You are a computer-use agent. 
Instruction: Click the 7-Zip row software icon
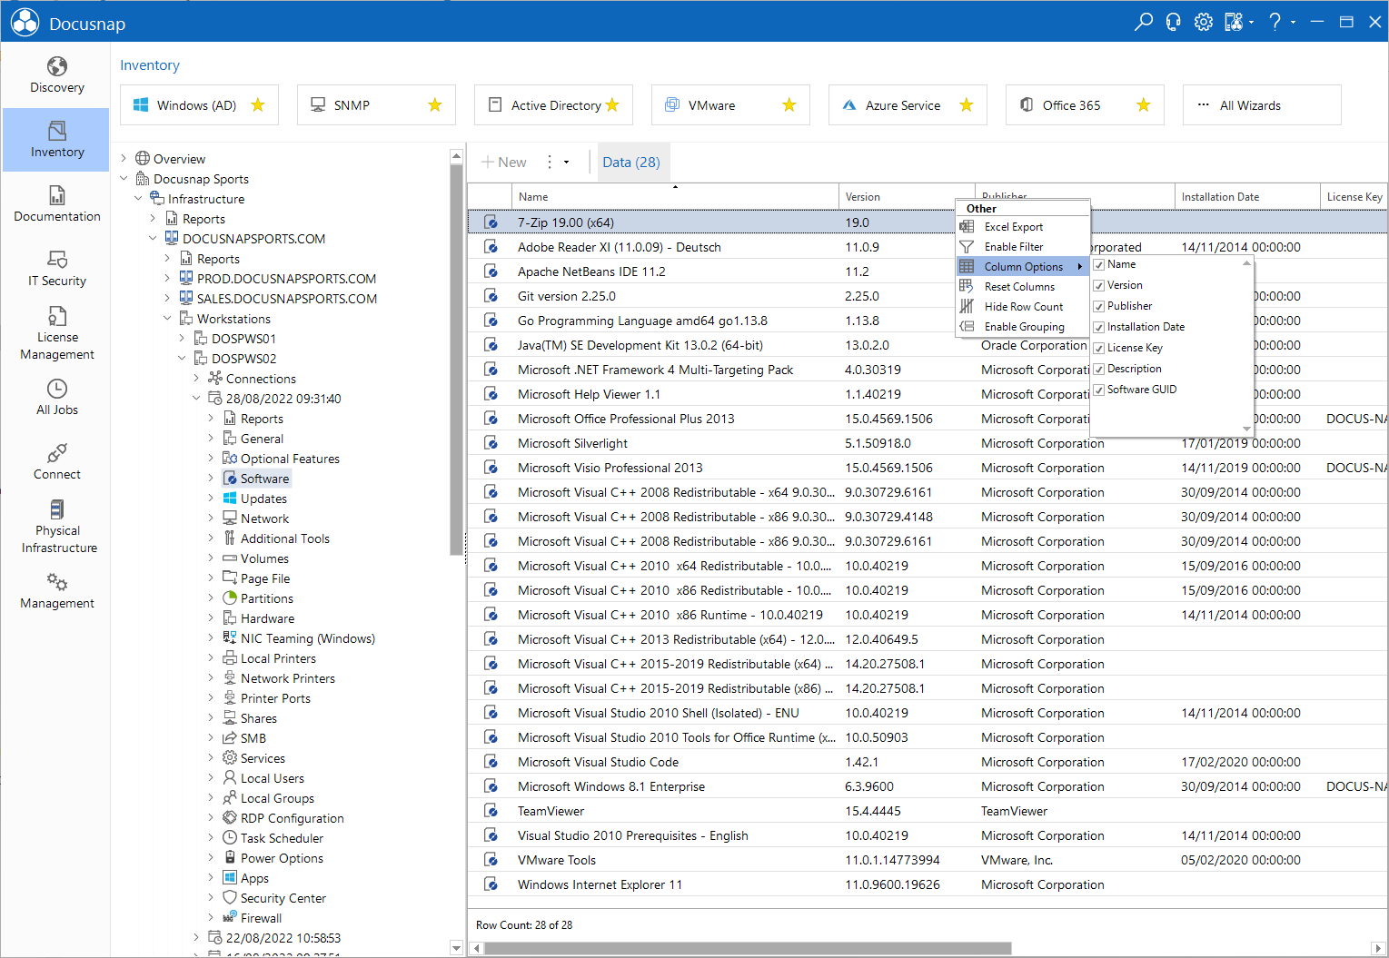point(491,222)
